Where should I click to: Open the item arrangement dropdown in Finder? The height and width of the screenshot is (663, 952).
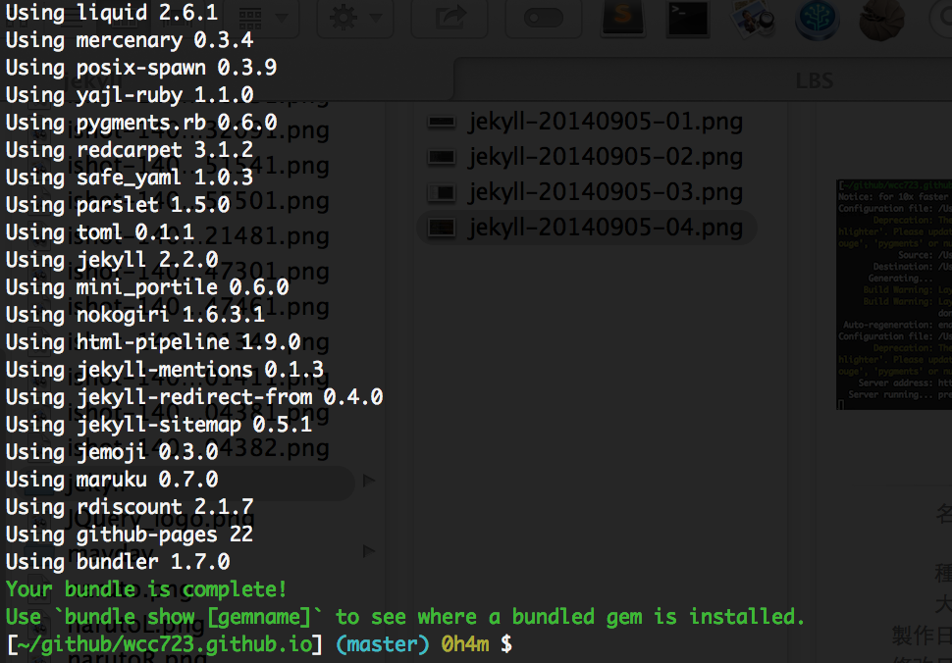point(261,17)
